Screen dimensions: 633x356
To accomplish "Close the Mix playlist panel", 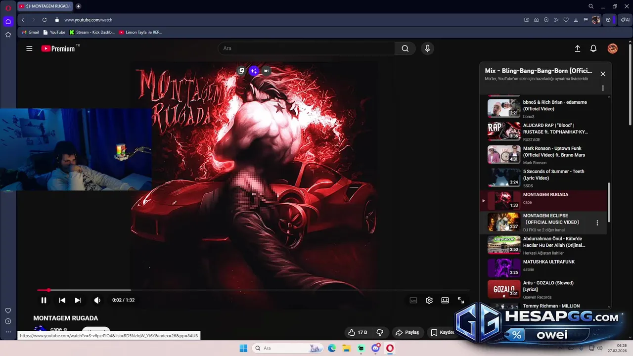I will coord(603,74).
